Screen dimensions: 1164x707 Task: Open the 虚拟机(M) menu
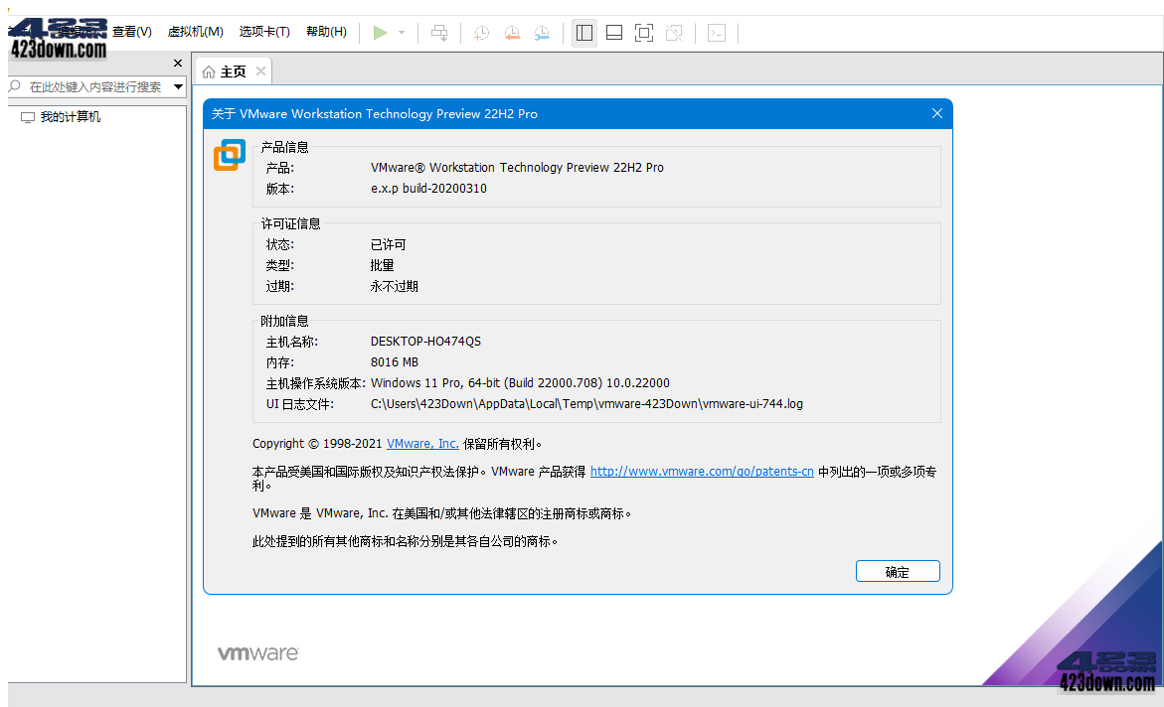(195, 31)
